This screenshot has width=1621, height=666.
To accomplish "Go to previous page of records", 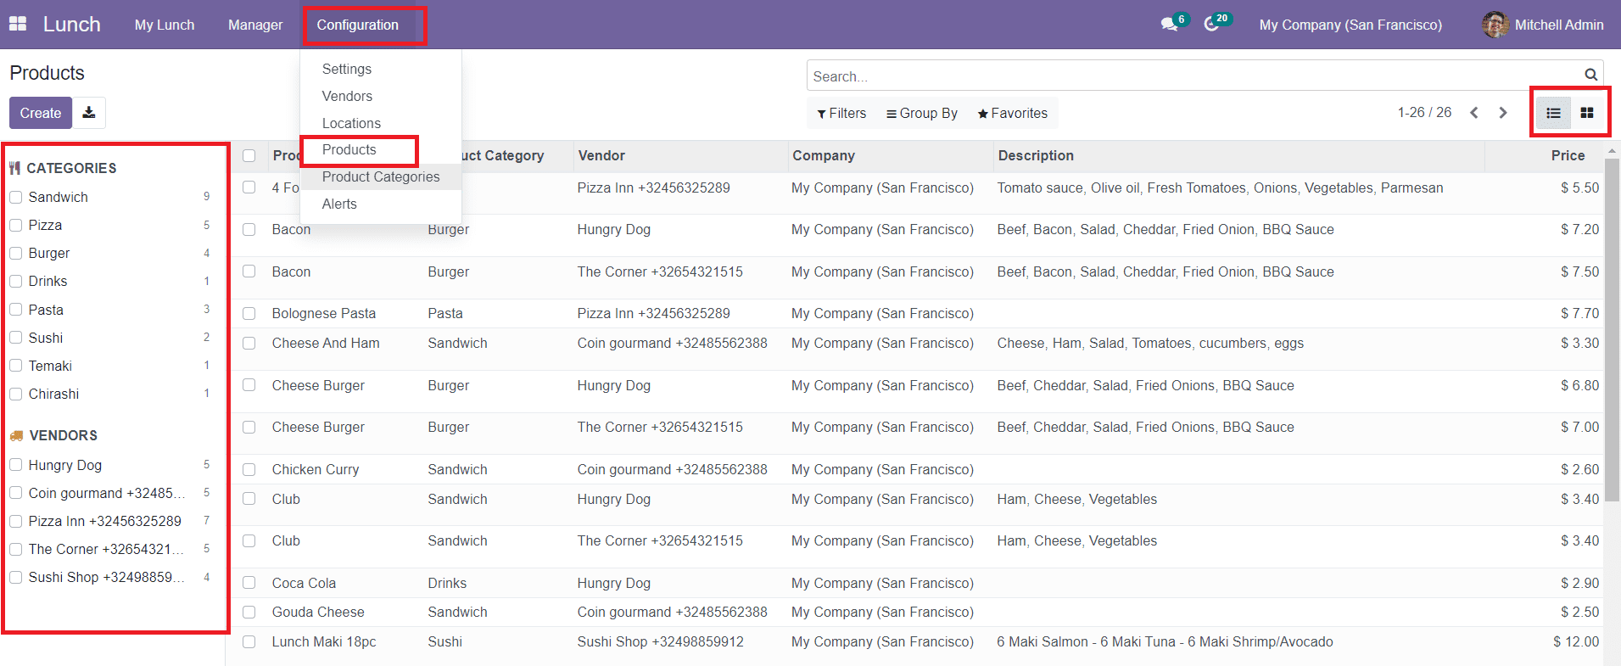I will [x=1474, y=113].
